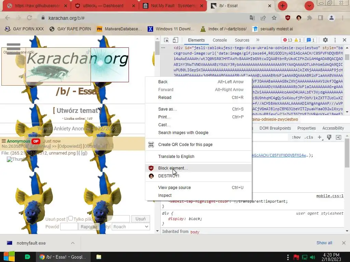This screenshot has width=350, height=262.
Task: Select Save as from context menu
Action: [198, 109]
